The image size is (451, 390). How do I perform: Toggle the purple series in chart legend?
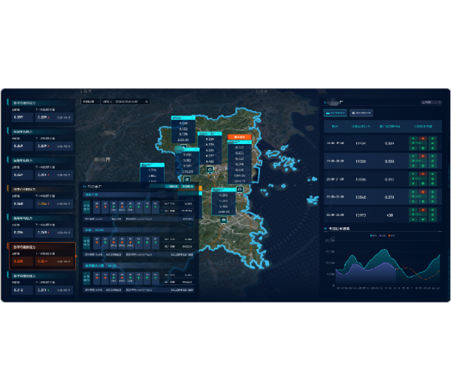[x=381, y=235]
